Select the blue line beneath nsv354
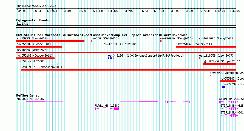The image size is (244, 131). (37, 64)
